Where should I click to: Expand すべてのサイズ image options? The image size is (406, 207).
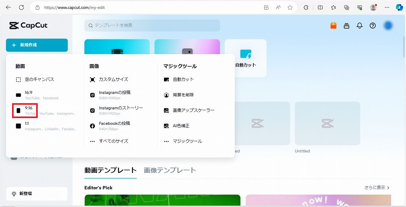pos(113,141)
